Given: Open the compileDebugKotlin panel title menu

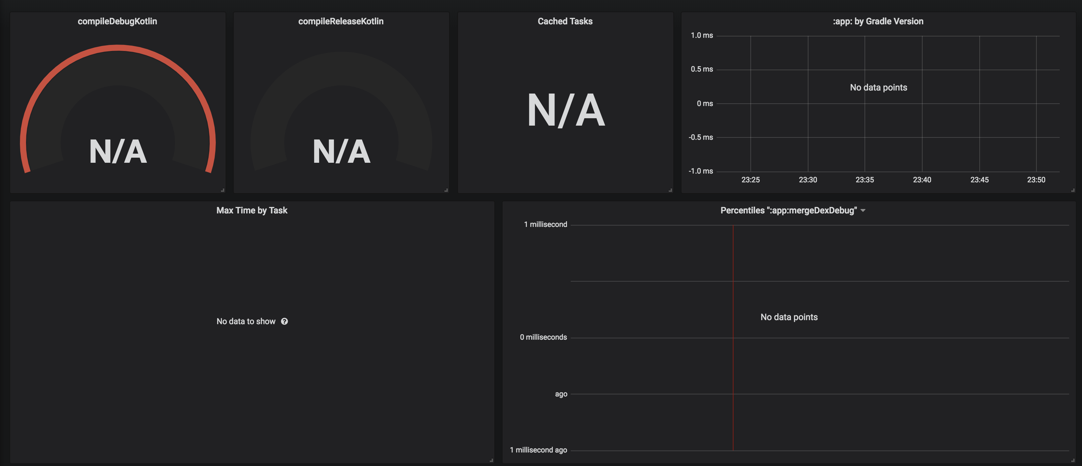Looking at the screenshot, I should pos(117,21).
